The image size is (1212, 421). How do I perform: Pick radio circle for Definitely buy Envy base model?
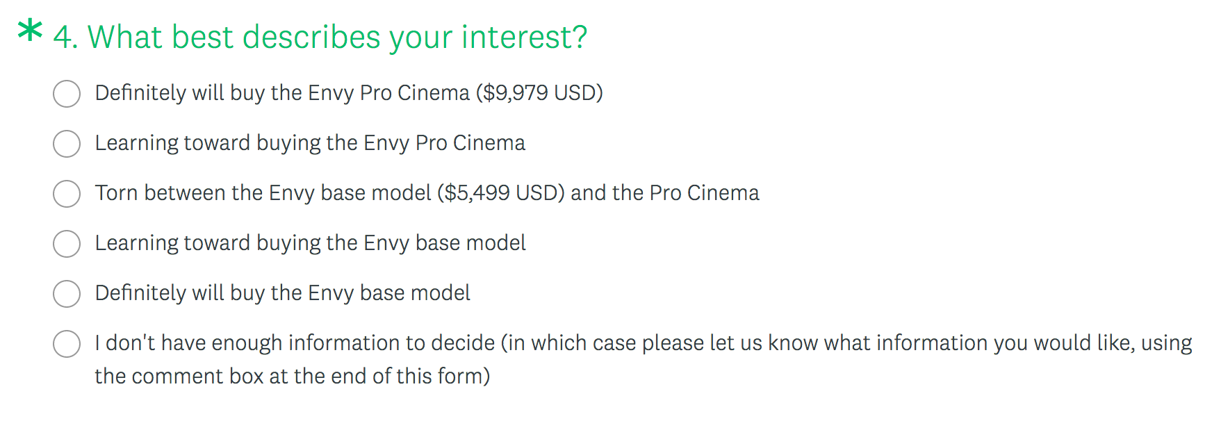pos(67,294)
